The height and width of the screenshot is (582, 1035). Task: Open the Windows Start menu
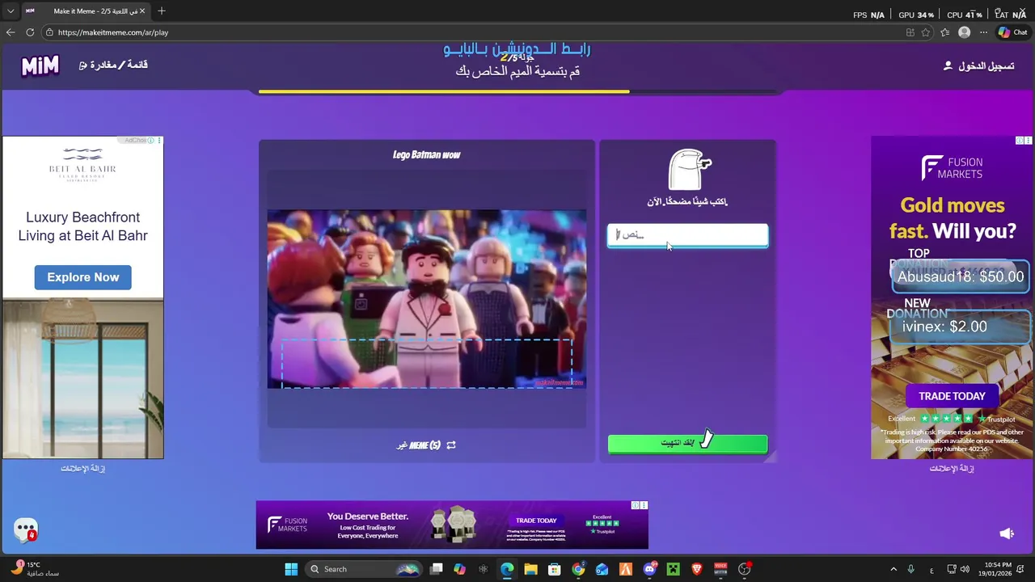point(291,569)
